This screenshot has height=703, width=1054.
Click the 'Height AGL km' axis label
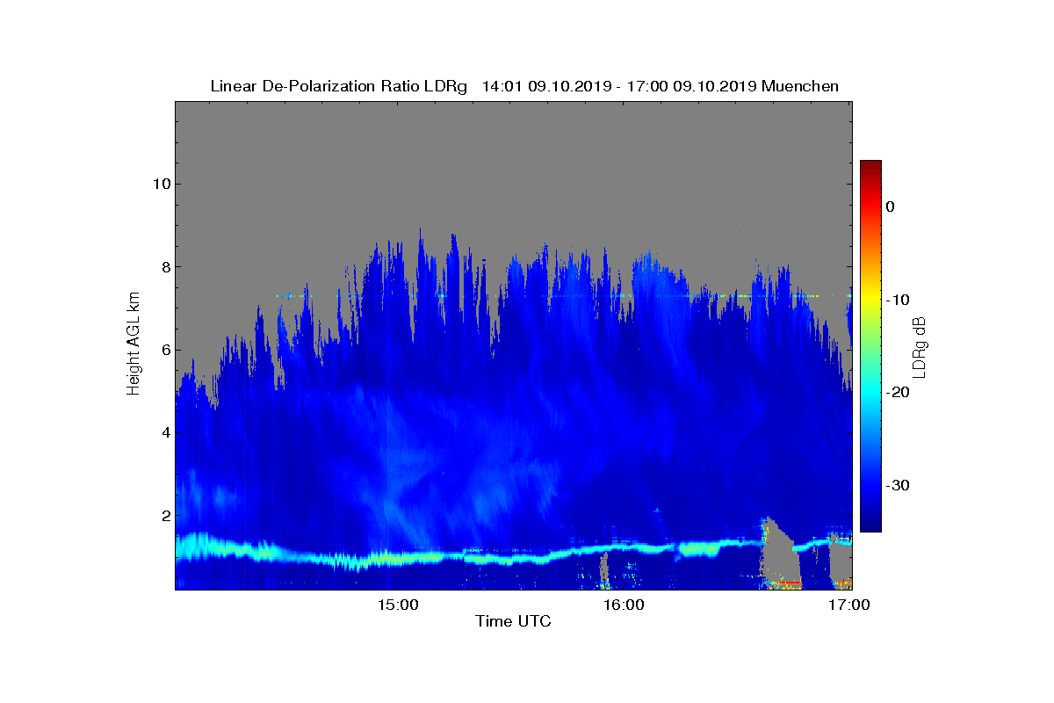pos(134,345)
